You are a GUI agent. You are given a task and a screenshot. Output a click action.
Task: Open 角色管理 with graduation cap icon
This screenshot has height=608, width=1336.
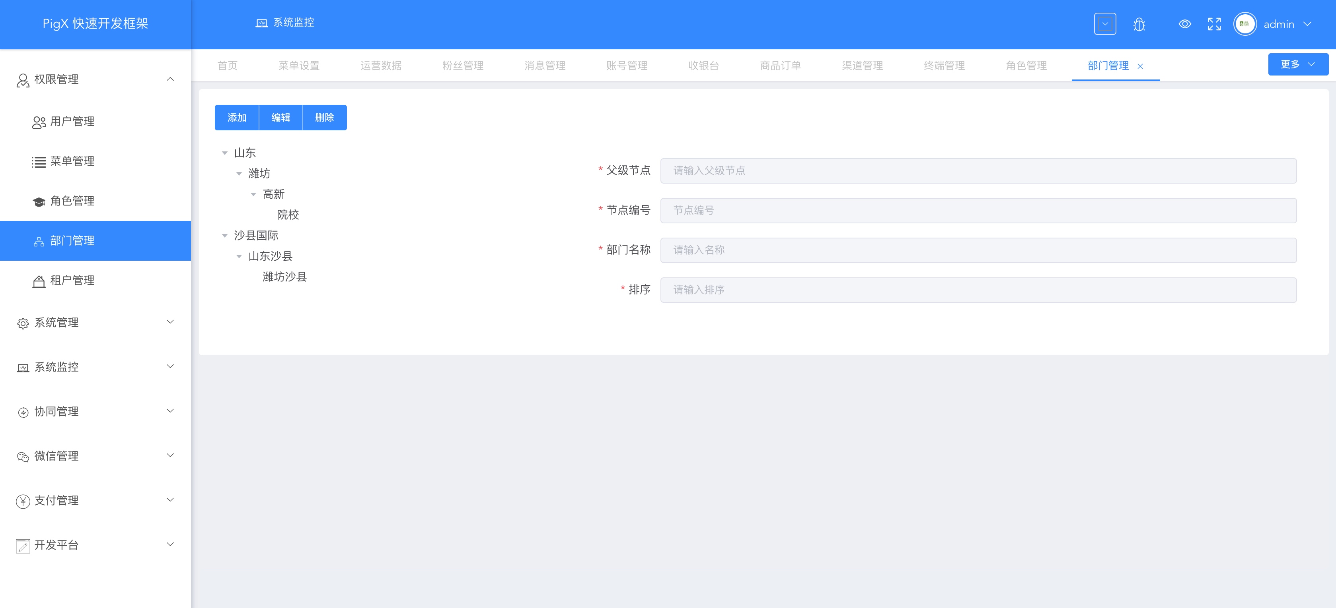click(72, 201)
